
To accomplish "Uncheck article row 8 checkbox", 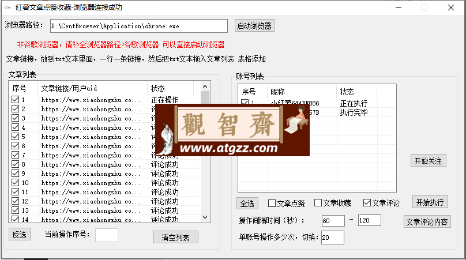I will (x=15, y=164).
